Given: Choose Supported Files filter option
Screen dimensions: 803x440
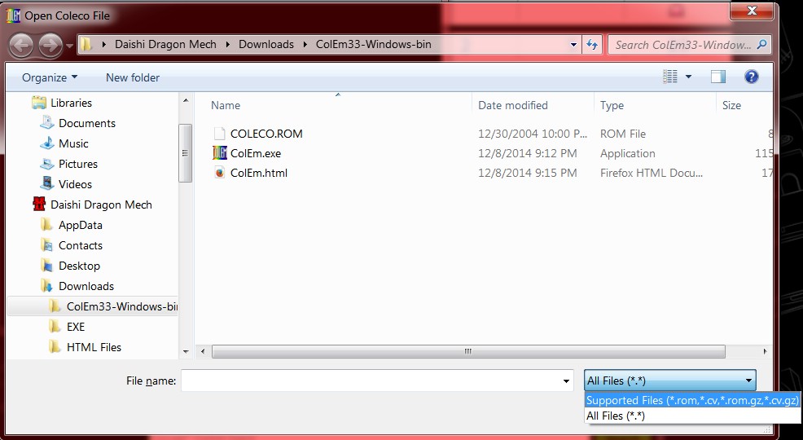Looking at the screenshot, I should pos(692,400).
